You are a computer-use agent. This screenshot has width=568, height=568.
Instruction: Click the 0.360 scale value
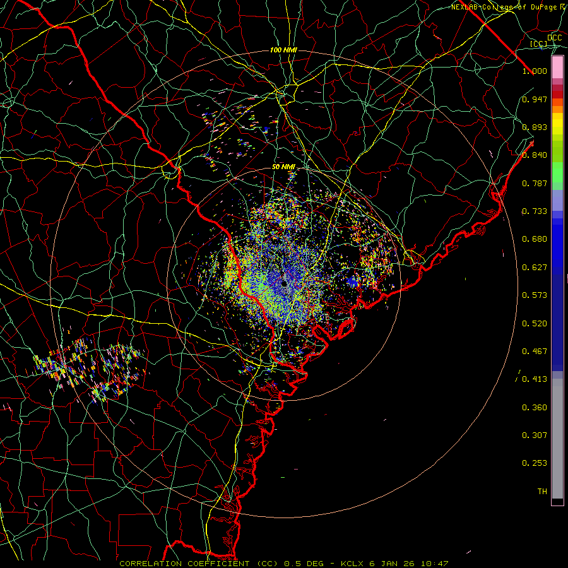coord(535,408)
